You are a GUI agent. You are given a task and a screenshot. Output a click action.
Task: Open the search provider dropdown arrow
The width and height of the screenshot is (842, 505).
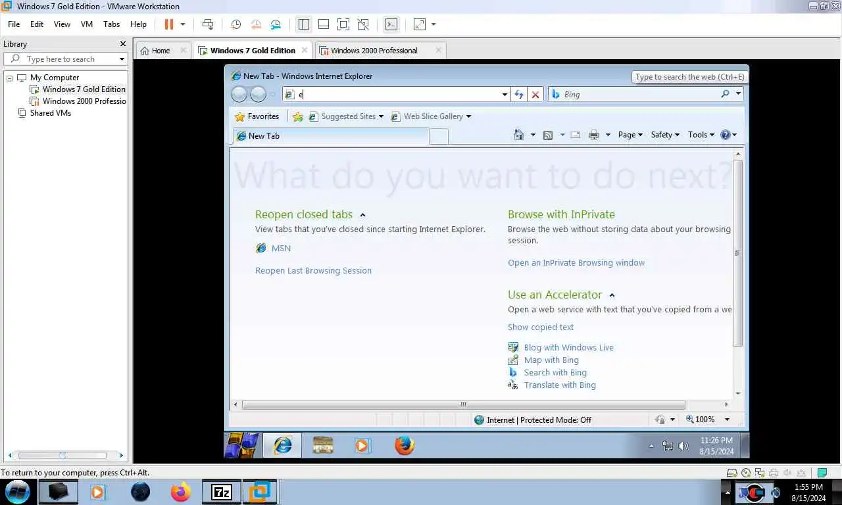(738, 94)
